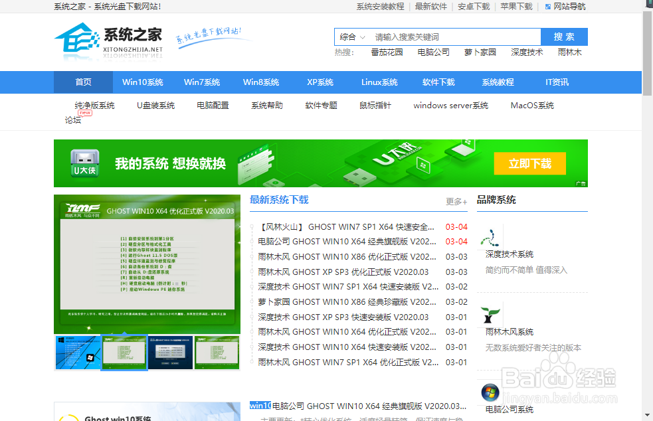Click the U大侠 USB drive icon

85,163
